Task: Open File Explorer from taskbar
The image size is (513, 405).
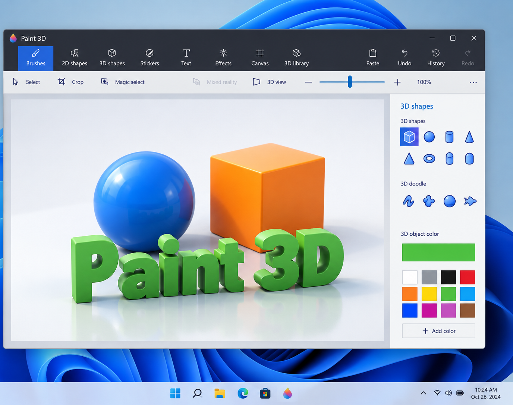Action: [220, 393]
